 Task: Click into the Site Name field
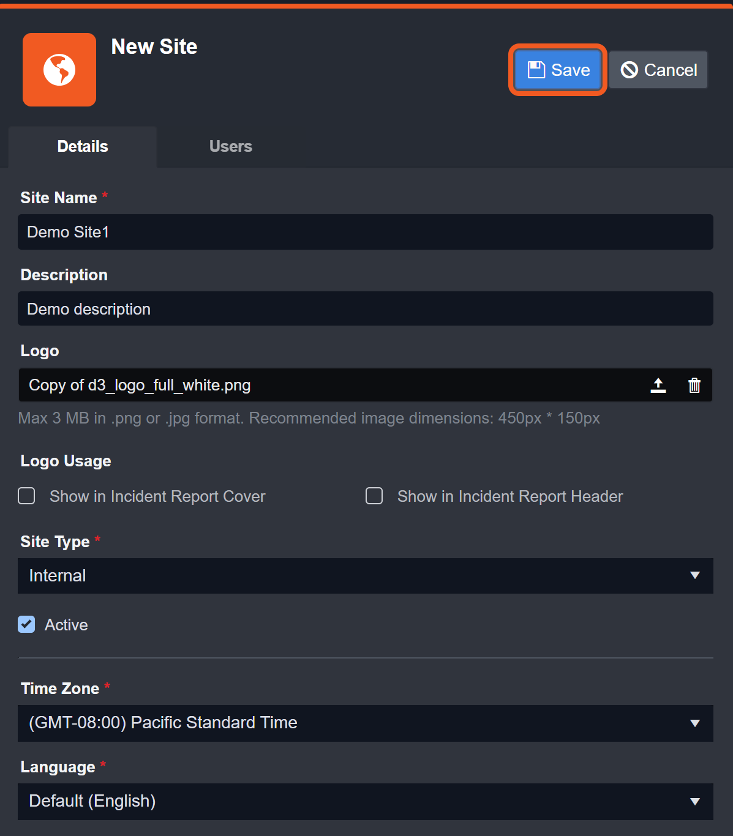tap(365, 232)
